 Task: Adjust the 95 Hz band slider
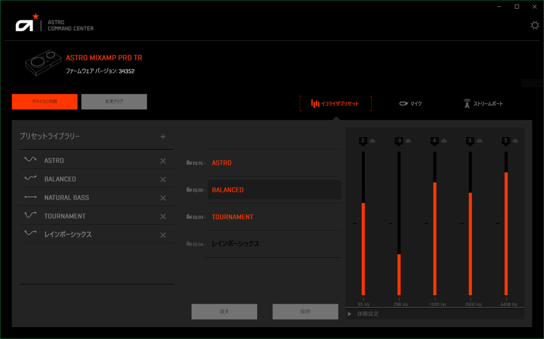point(363,223)
